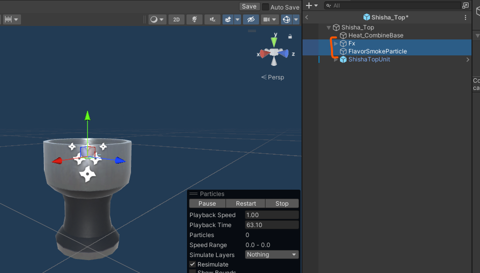Click the FlavorSmokeParticle cube icon
This screenshot has height=273, width=480.
point(343,51)
